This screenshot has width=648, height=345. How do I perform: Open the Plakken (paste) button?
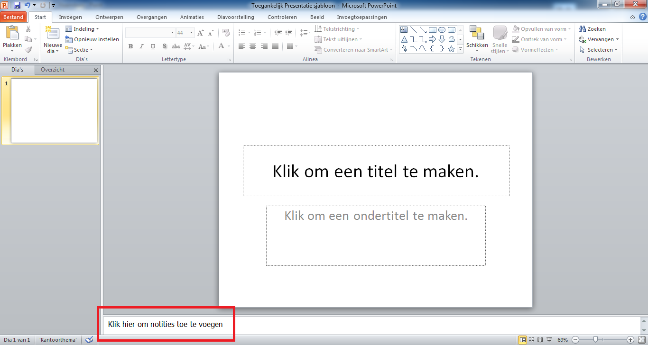tap(12, 39)
